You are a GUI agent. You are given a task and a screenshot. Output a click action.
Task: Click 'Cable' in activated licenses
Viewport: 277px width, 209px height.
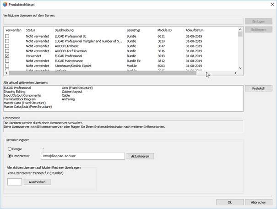(66, 95)
